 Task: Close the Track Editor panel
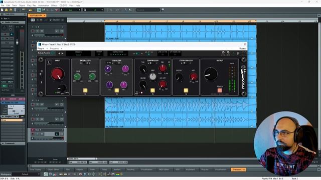25,14
